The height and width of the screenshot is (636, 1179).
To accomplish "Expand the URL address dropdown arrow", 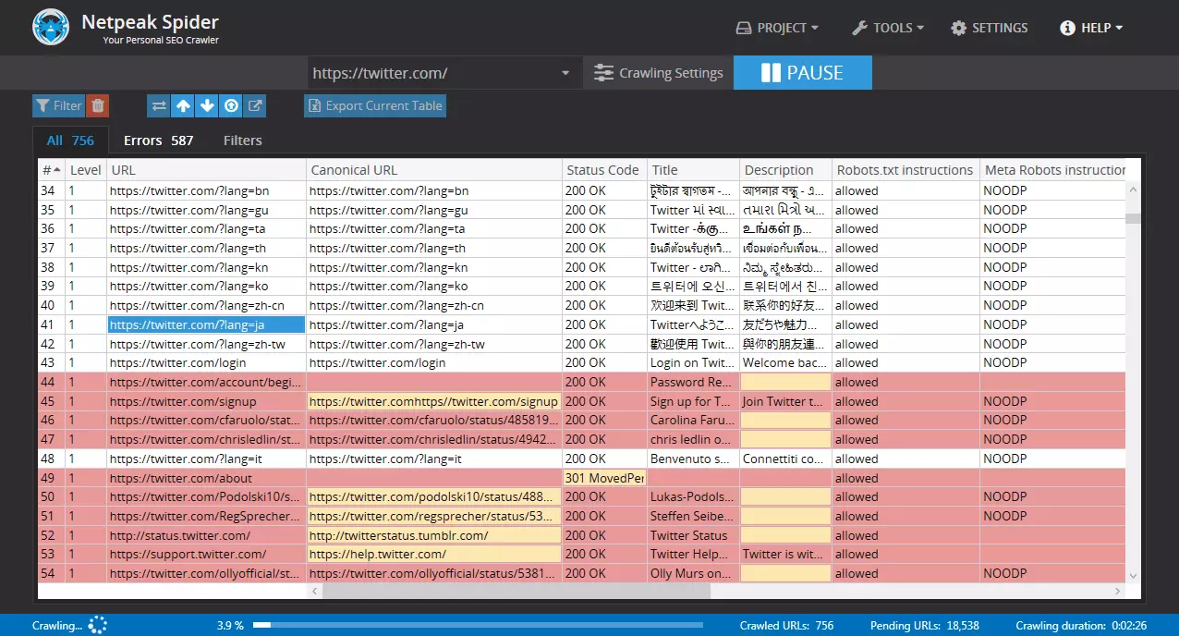I will (565, 73).
